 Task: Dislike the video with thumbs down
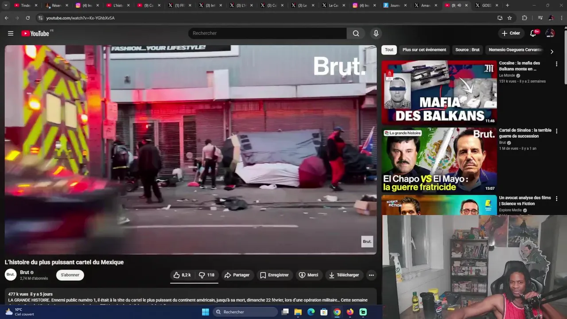point(207,275)
